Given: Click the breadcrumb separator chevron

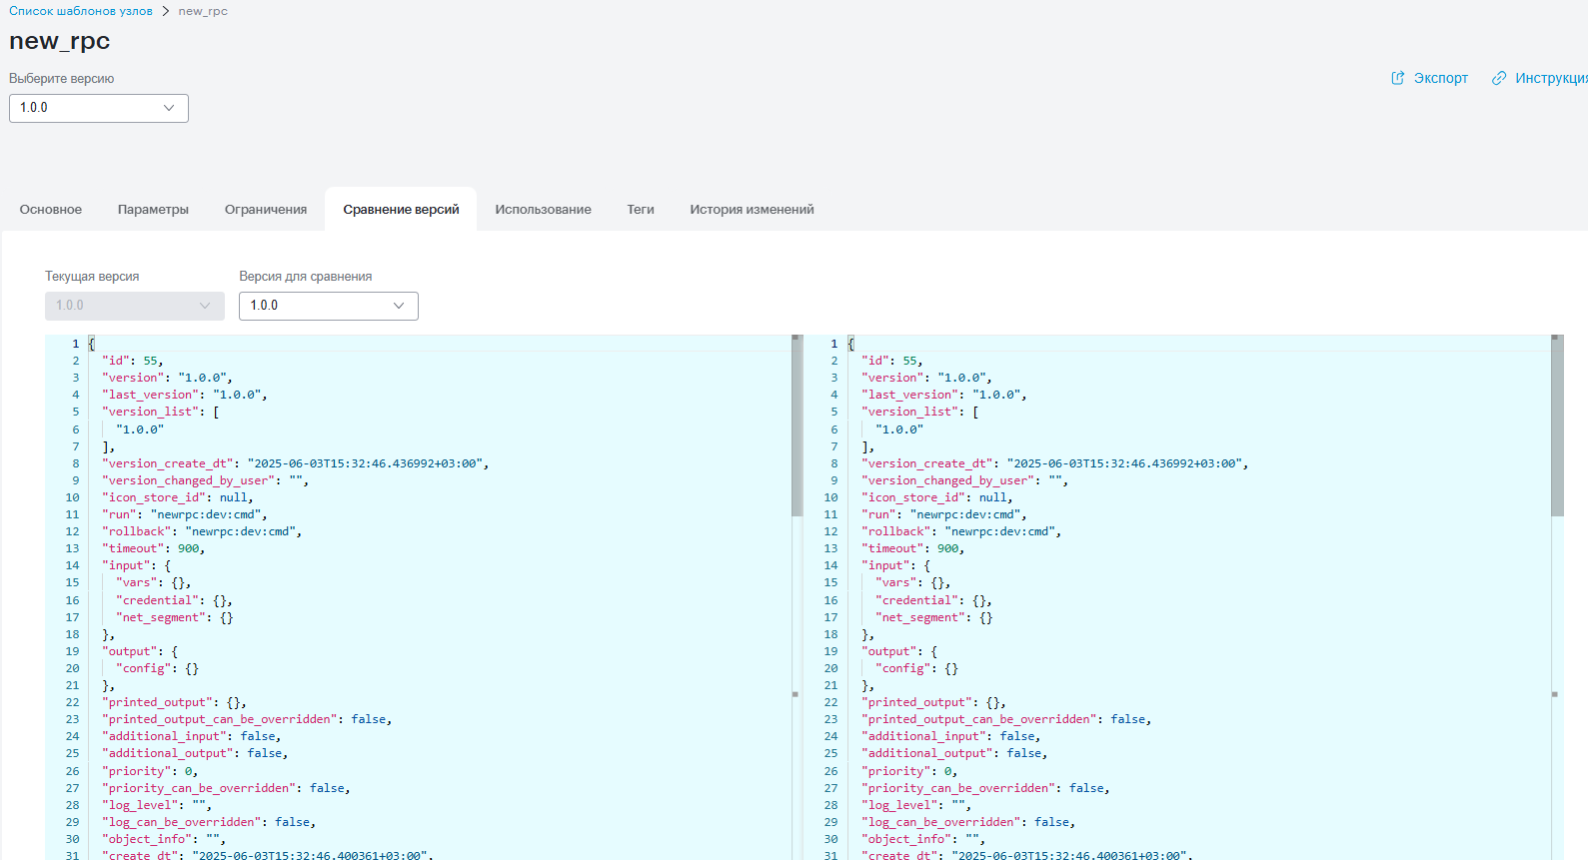Looking at the screenshot, I should [166, 11].
